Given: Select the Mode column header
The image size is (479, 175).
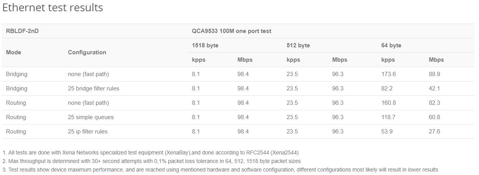Looking at the screenshot, I should tap(14, 52).
